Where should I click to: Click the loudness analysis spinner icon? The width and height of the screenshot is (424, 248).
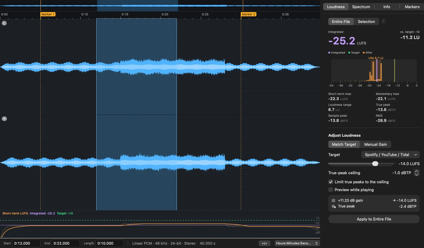tap(384, 21)
